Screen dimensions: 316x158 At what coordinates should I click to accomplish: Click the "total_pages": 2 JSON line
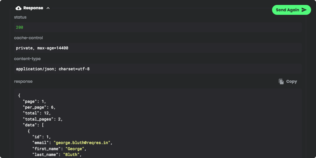click(43, 119)
